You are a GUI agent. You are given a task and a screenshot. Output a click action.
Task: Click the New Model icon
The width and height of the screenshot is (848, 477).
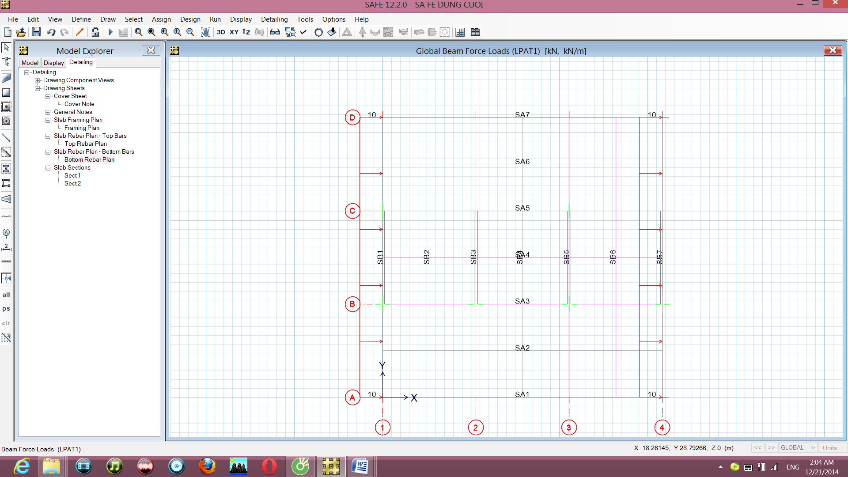(x=8, y=32)
